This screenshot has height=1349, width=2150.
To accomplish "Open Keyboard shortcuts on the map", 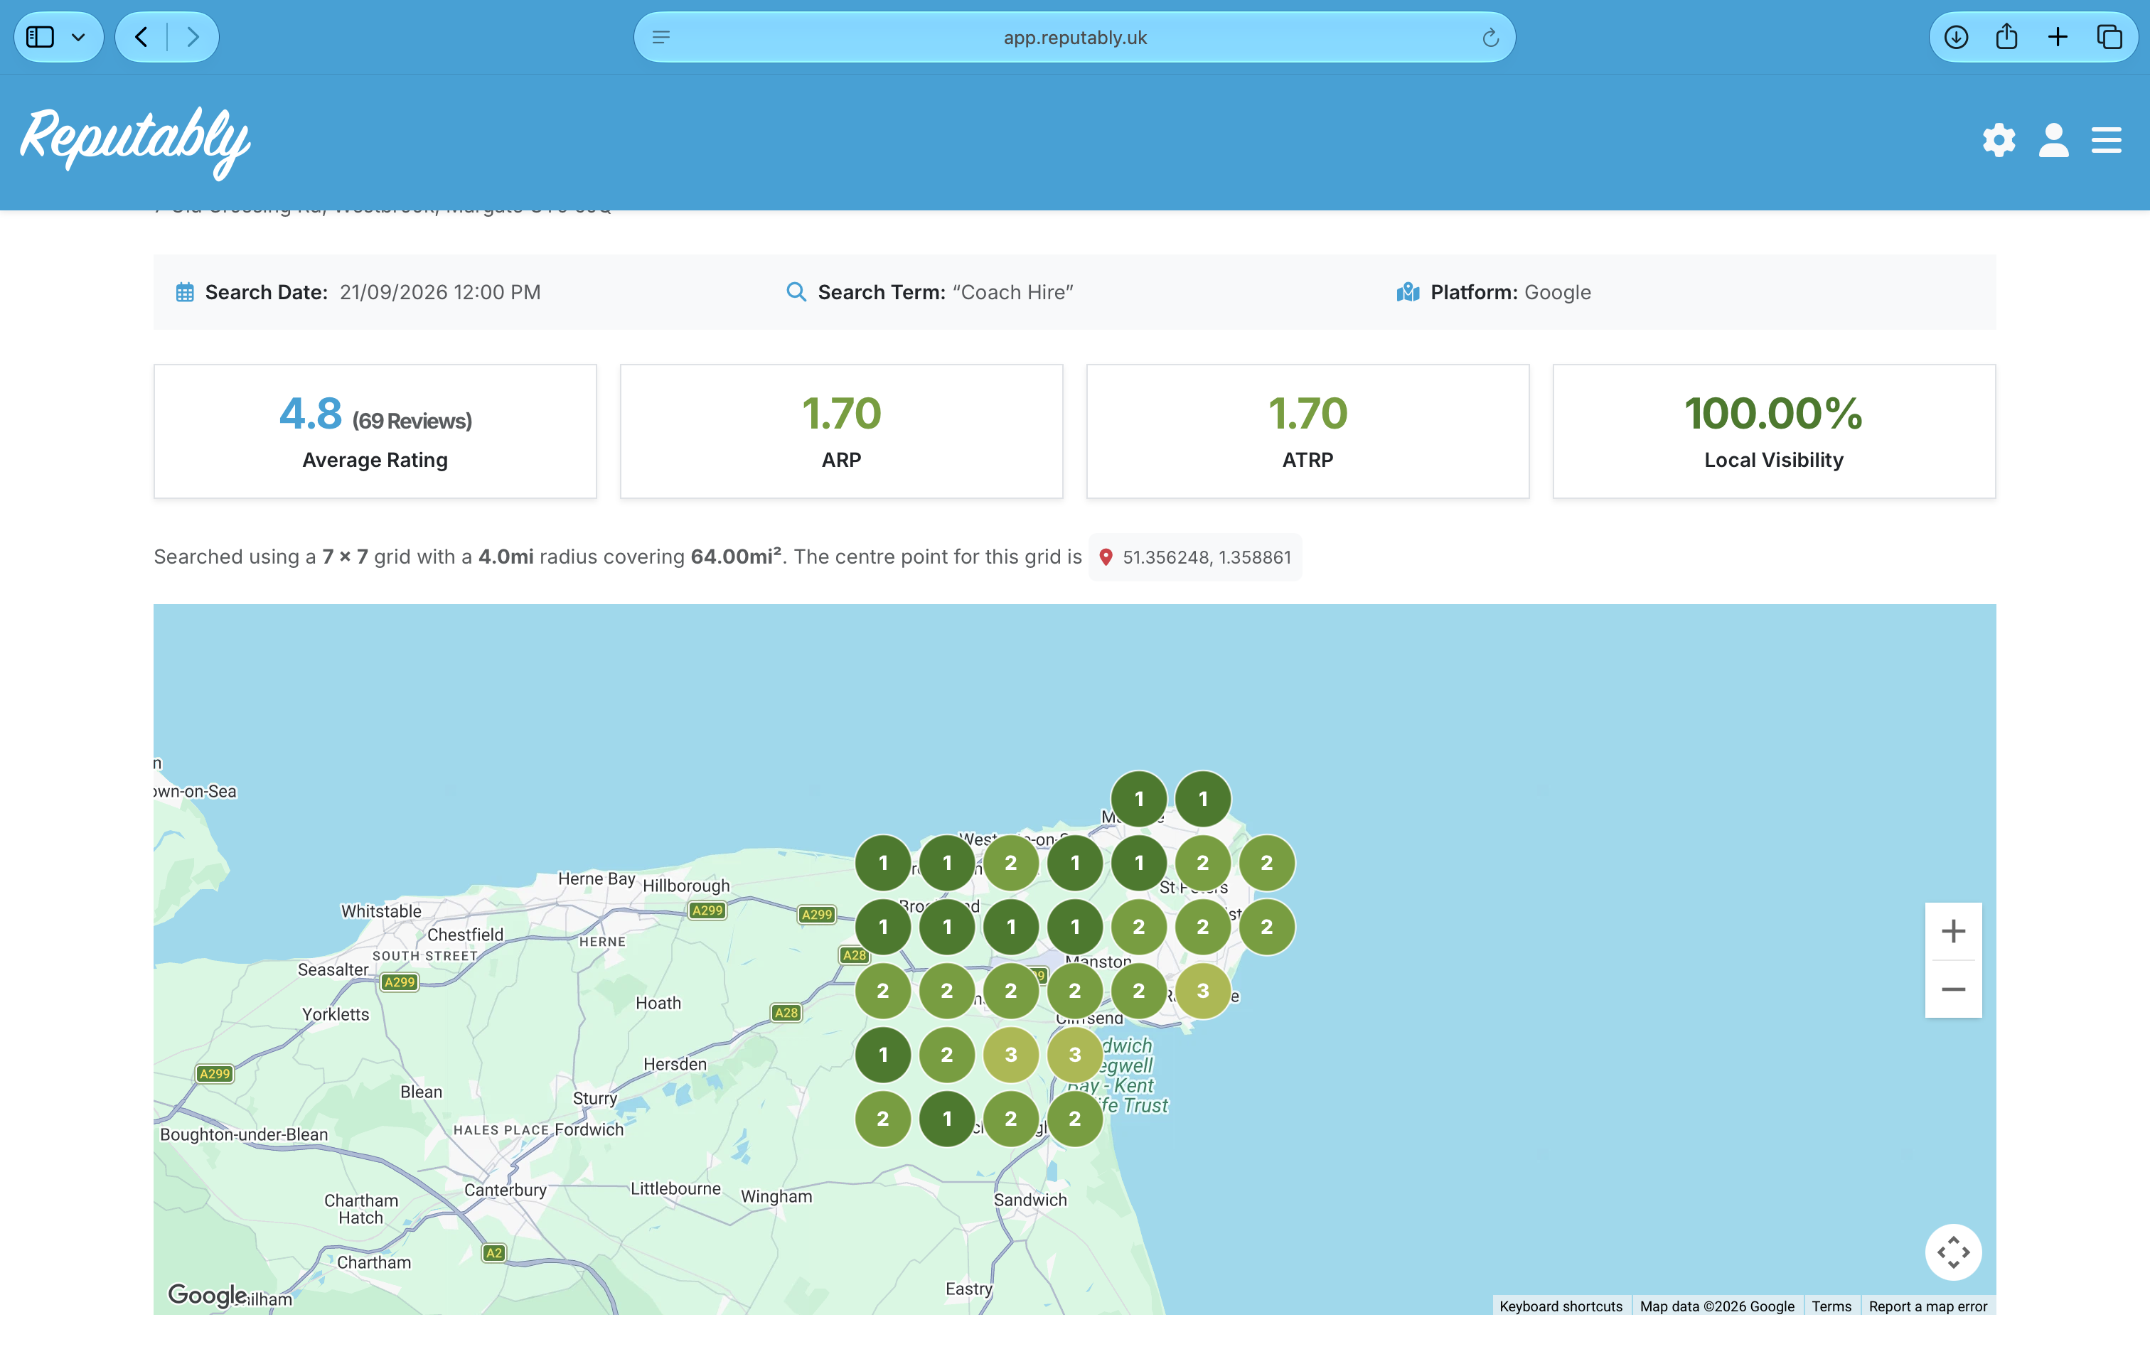I will coord(1560,1305).
